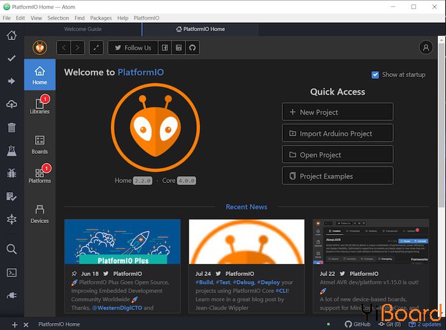This screenshot has height=330, width=446.
Task: Uncheck Show at startup checkbox
Action: click(375, 75)
